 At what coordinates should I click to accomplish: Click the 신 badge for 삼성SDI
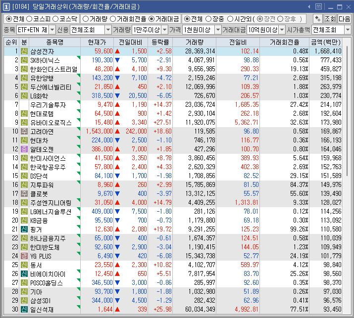pos(24,300)
